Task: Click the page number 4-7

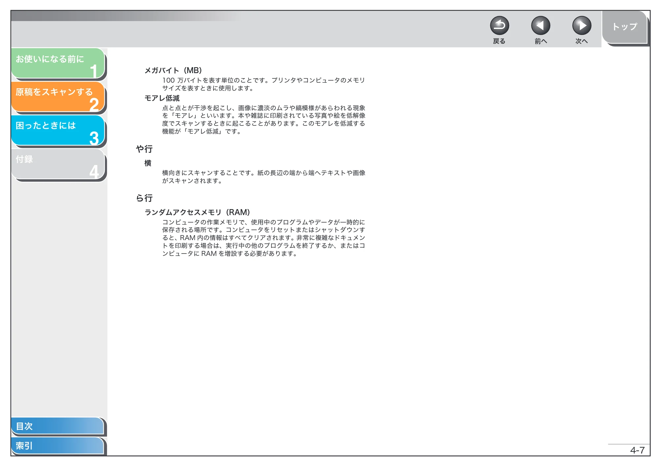Action: (x=637, y=450)
